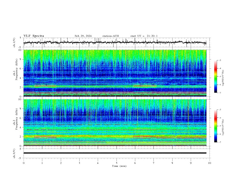Click the 'Time (min)' axis label
This screenshot has height=183, width=236.
coord(119,166)
